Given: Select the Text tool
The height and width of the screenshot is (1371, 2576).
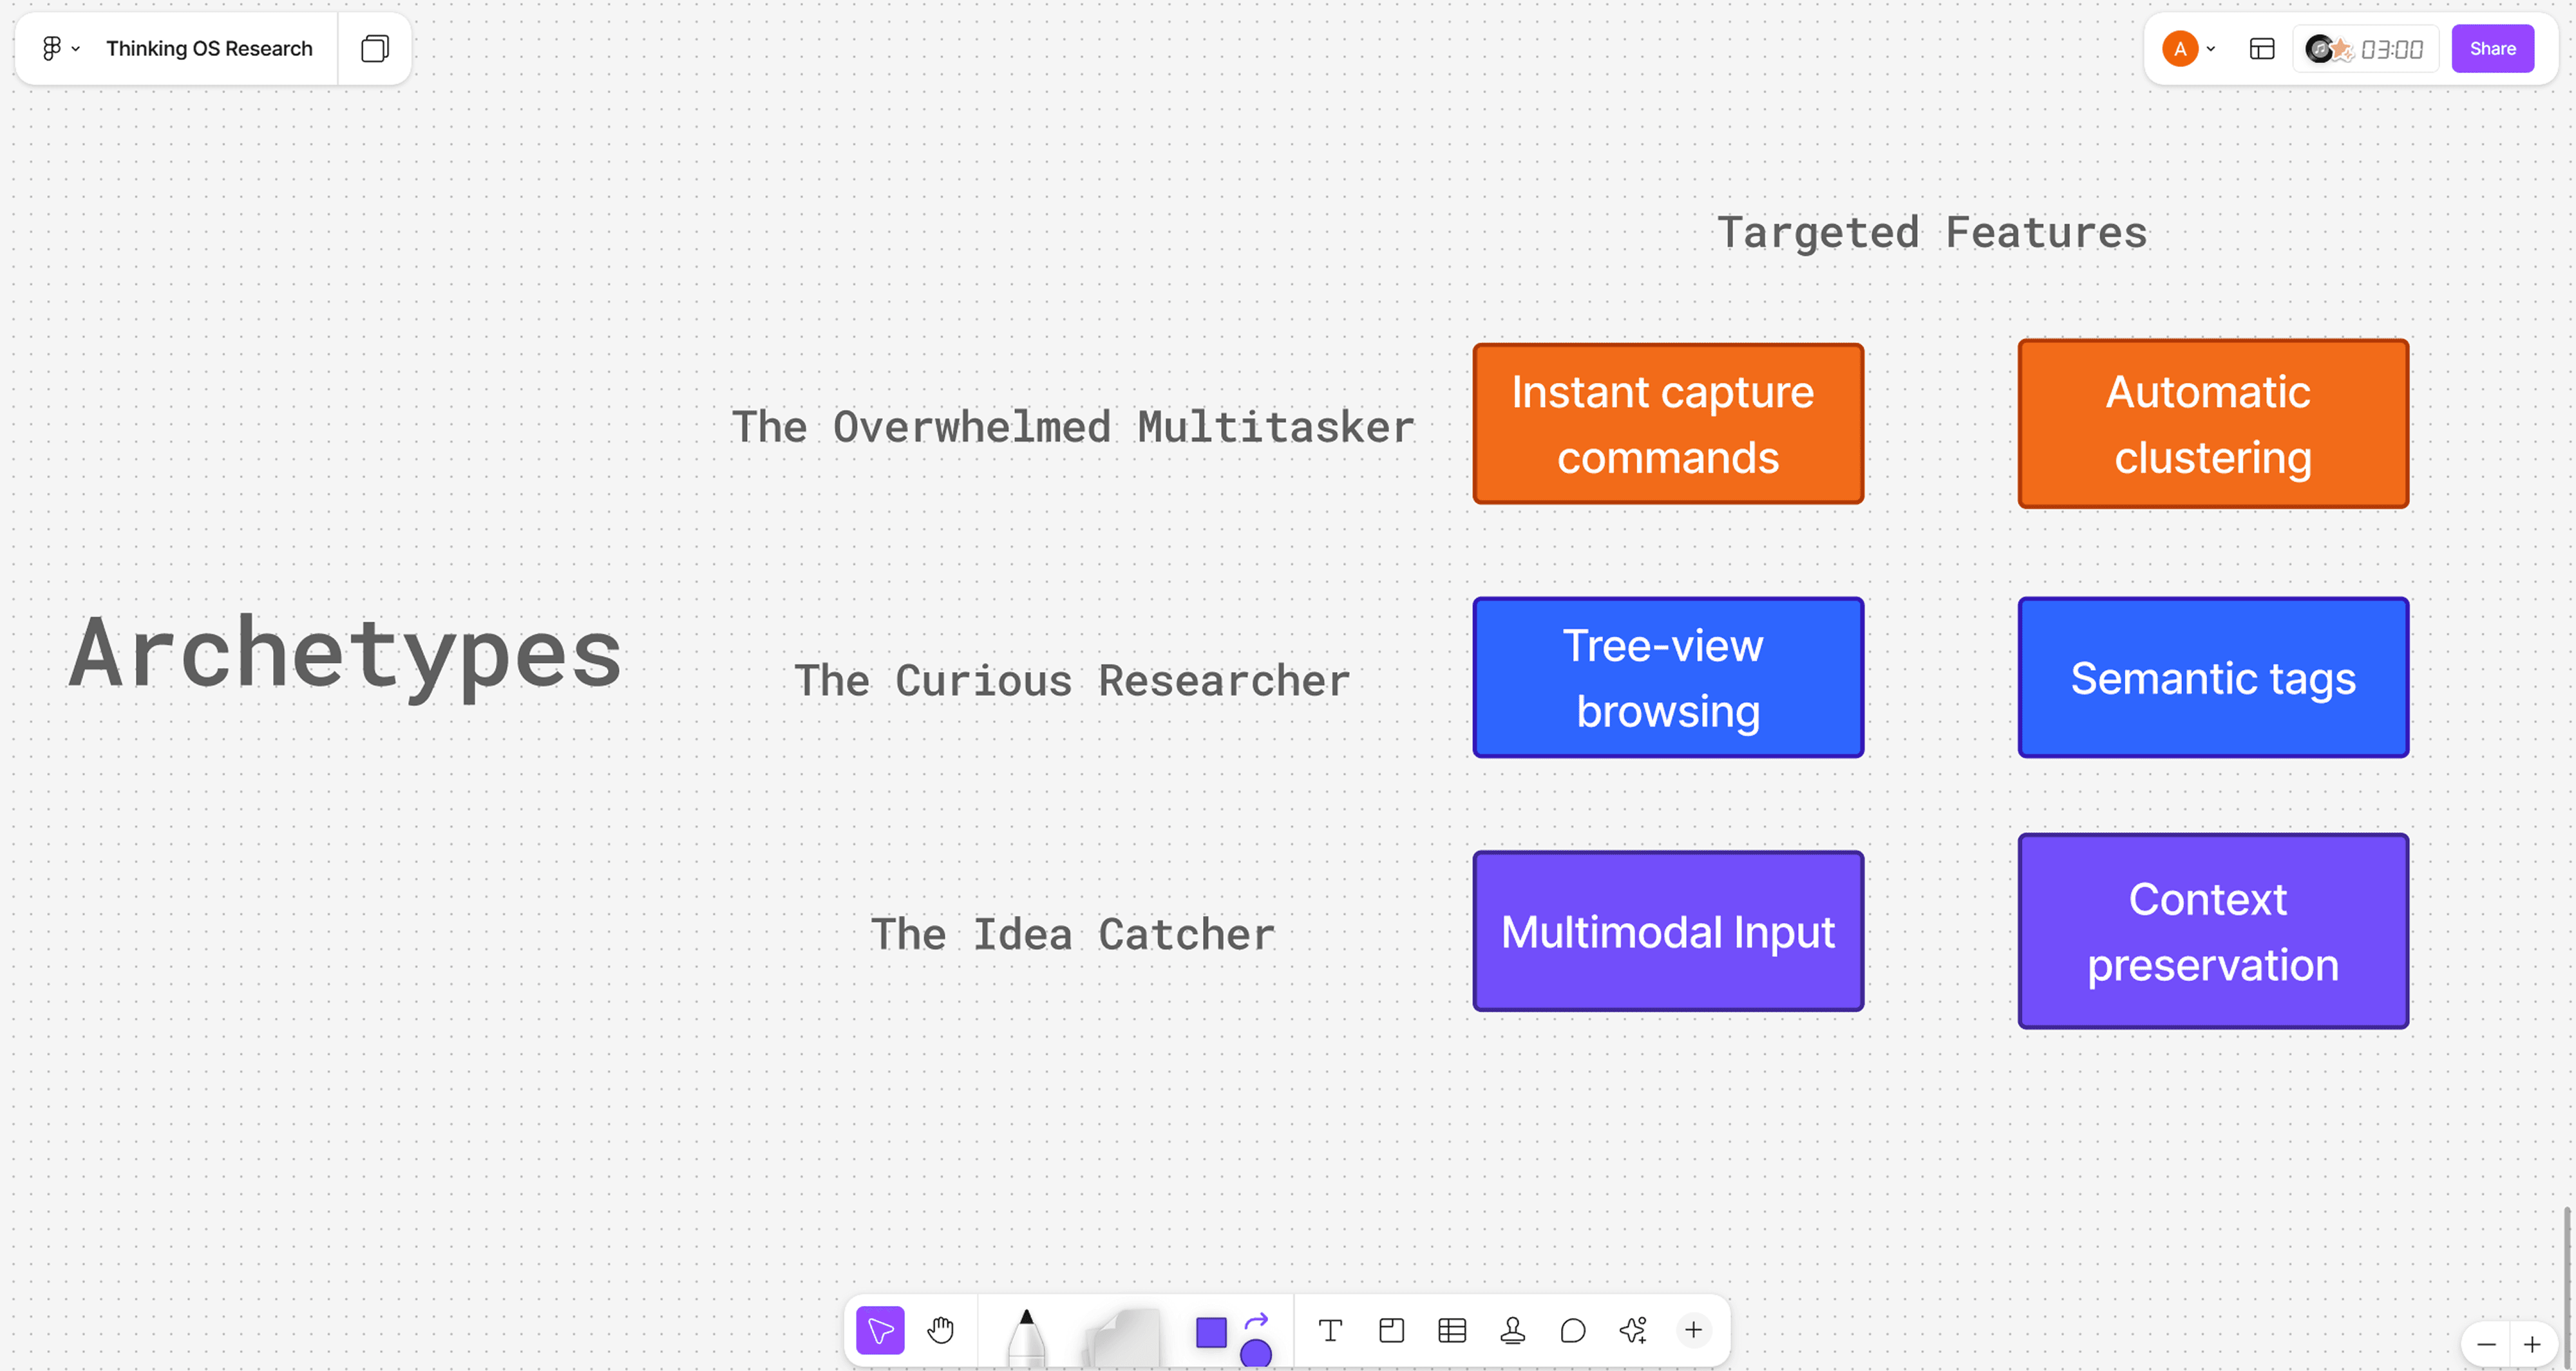Looking at the screenshot, I should pos(1330,1330).
